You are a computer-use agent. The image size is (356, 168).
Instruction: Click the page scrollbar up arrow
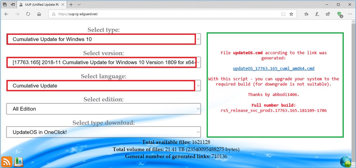pos(354,21)
